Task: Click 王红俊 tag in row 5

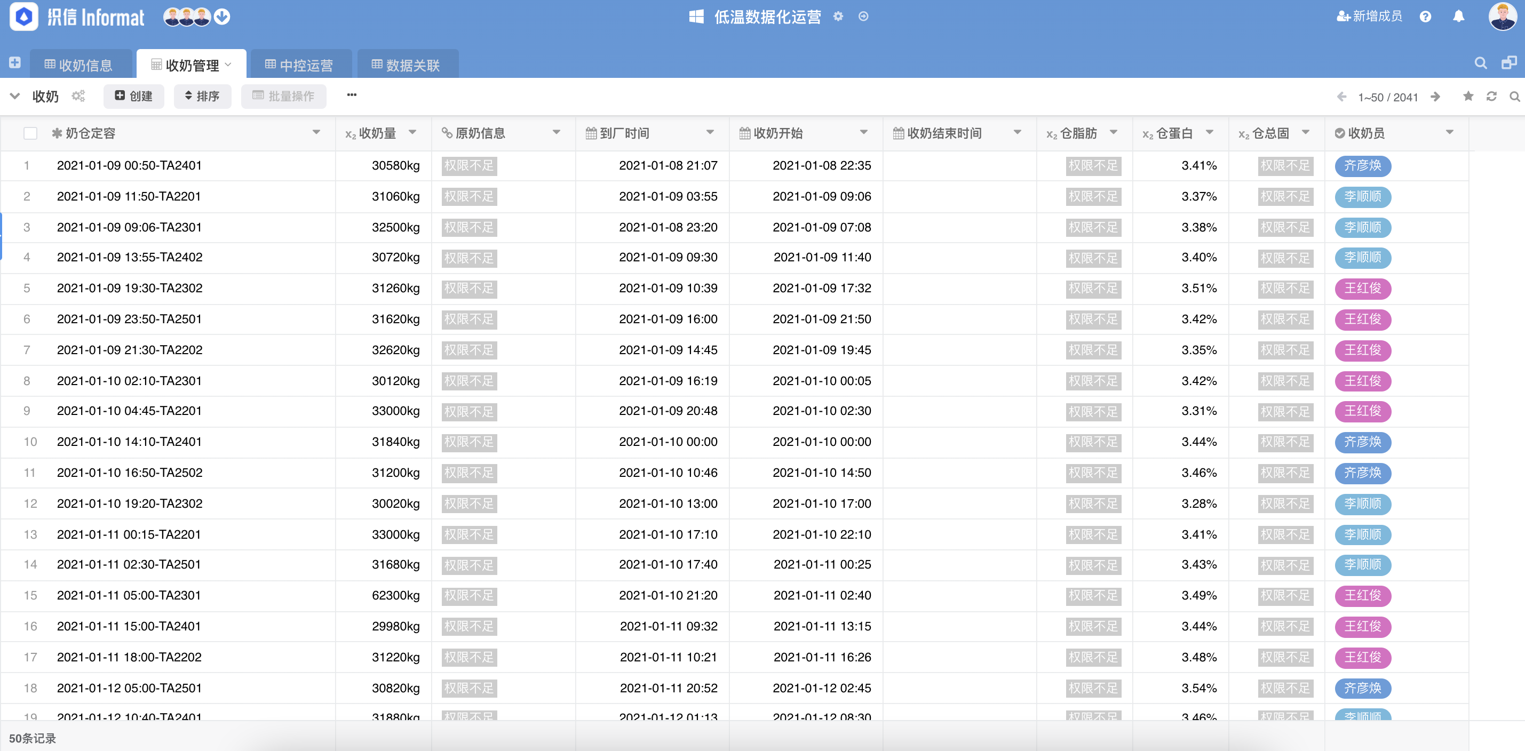Action: 1363,288
